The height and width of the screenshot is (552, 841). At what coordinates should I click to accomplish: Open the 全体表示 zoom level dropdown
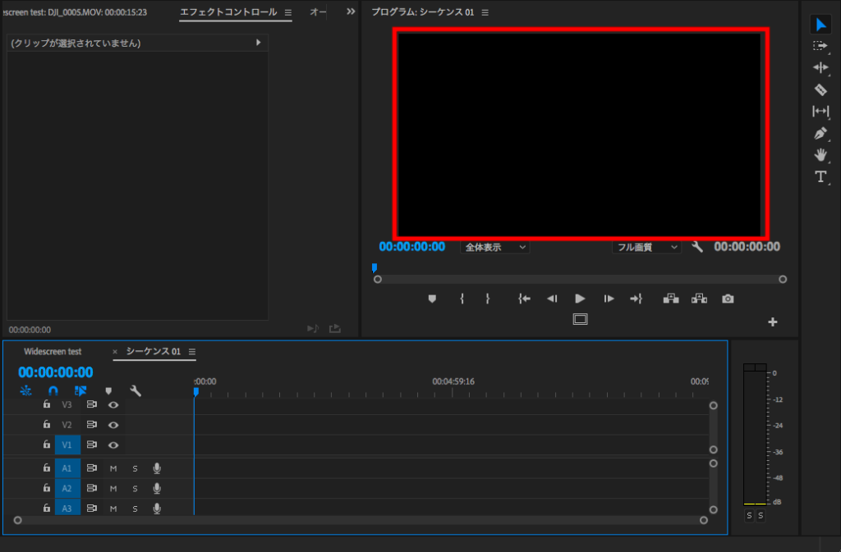pos(494,247)
